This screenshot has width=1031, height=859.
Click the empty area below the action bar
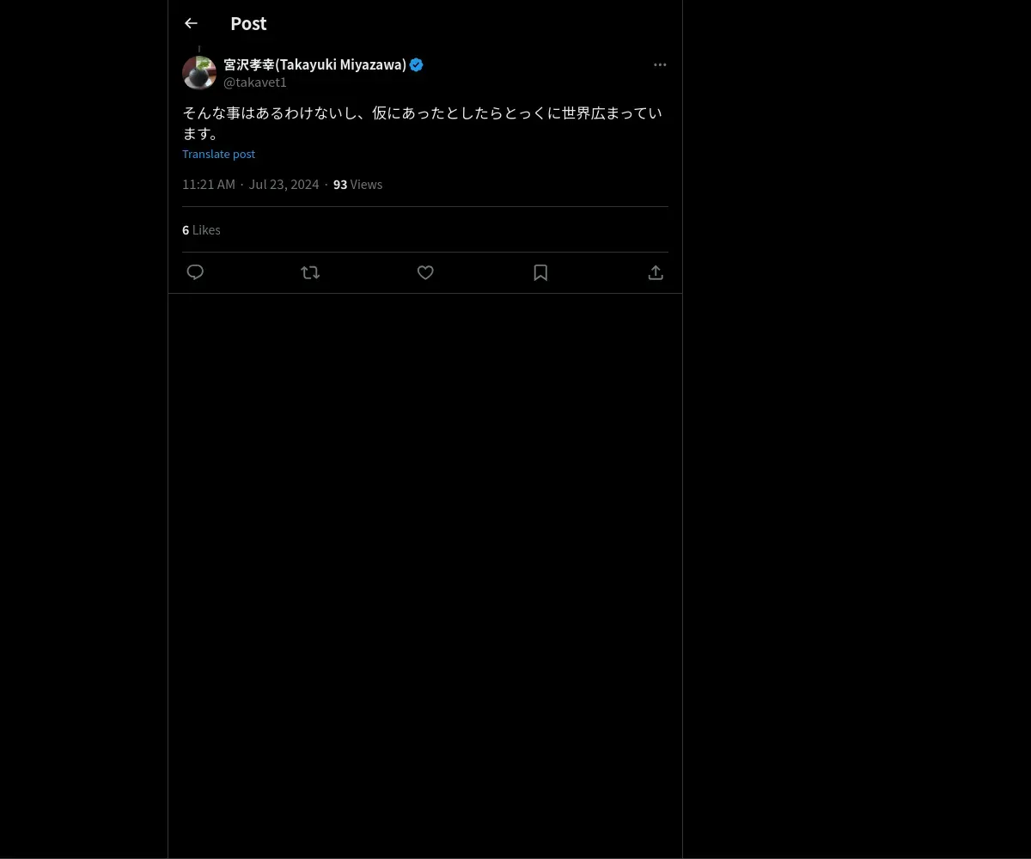point(425,576)
